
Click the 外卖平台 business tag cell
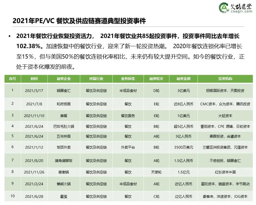click(x=128, y=147)
